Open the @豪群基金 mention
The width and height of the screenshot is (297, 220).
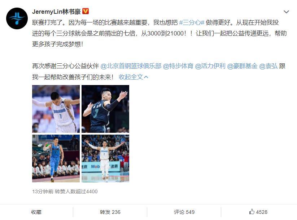point(242,66)
